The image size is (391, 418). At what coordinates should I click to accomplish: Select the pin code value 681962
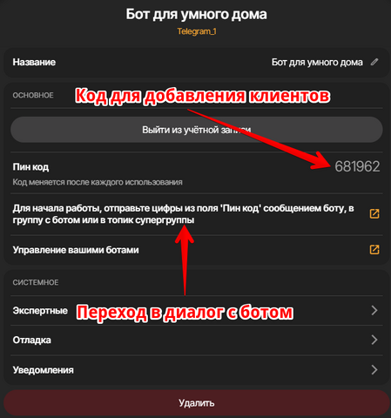coord(357,166)
